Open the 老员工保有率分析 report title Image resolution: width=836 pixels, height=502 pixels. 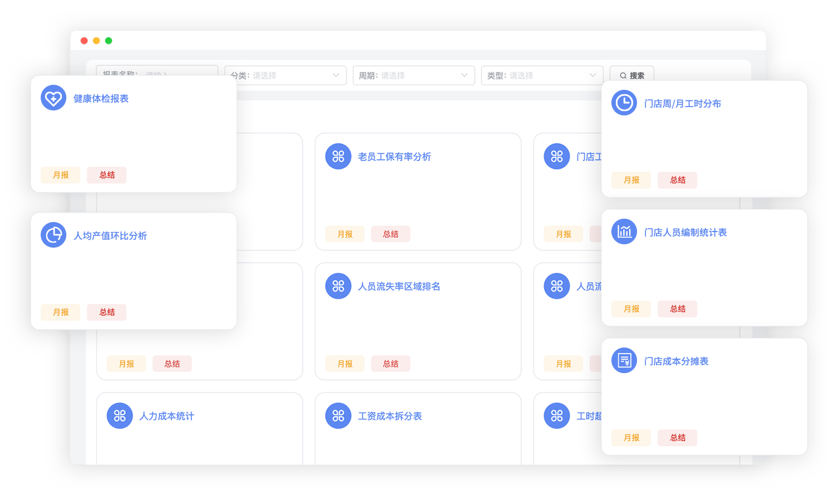click(x=394, y=157)
